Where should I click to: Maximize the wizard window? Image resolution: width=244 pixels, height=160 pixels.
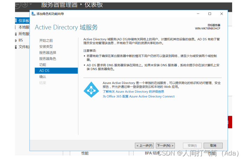pyautogui.click(x=210, y=14)
